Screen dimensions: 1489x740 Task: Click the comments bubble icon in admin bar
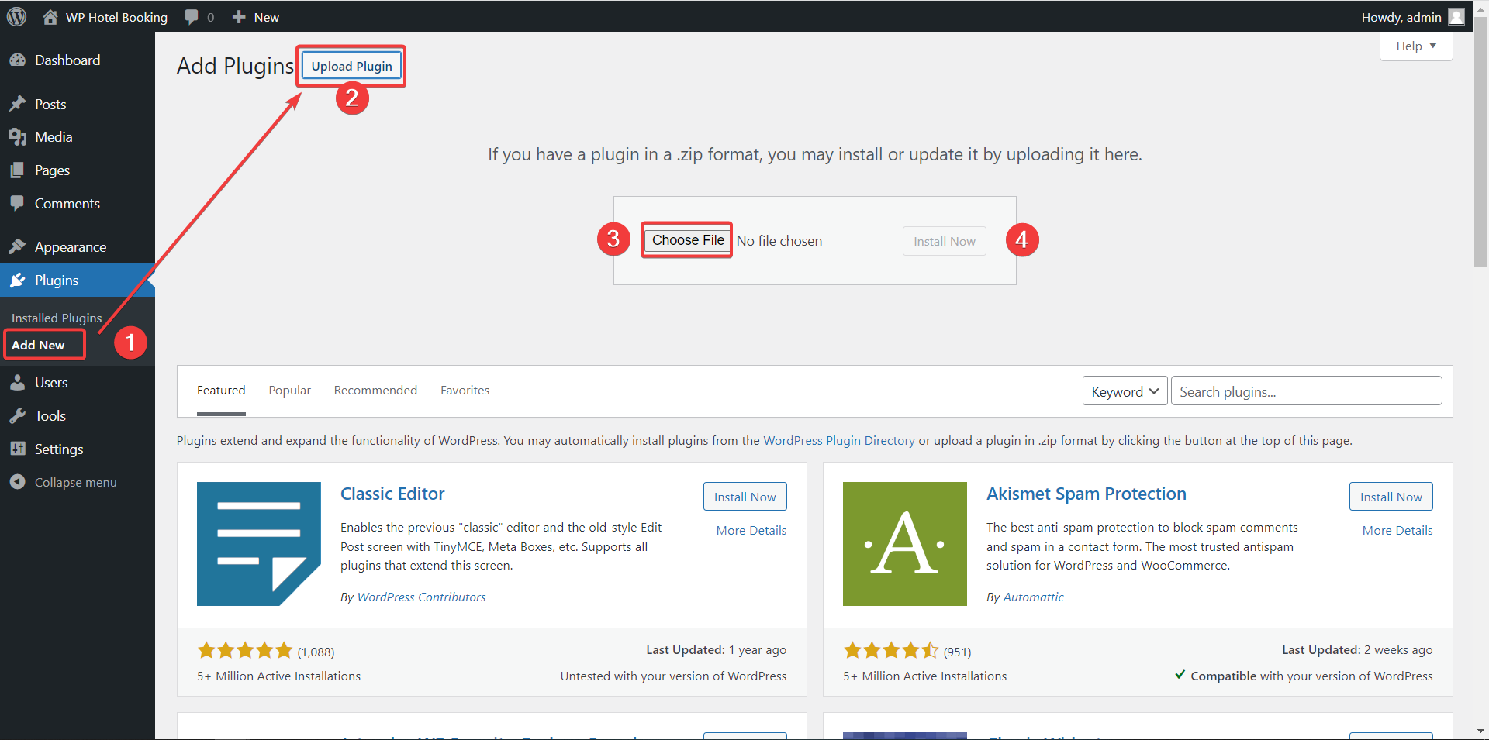192,17
